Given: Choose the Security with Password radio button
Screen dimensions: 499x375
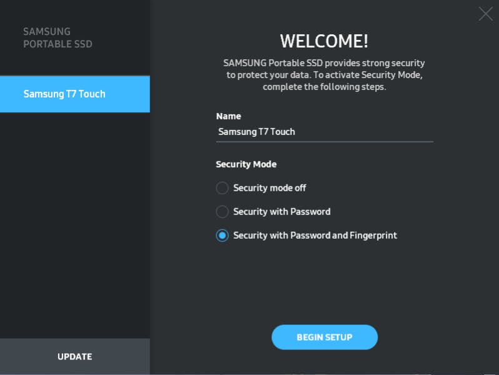Looking at the screenshot, I should pos(222,212).
